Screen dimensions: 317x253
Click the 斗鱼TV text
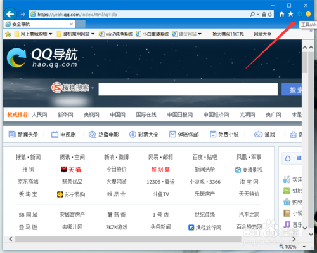pyautogui.click(x=160, y=194)
